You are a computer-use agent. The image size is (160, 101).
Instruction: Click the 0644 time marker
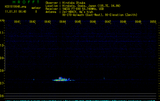pos(63,22)
